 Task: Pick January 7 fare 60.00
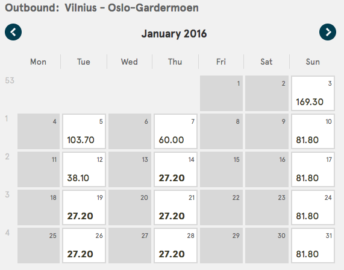point(175,131)
